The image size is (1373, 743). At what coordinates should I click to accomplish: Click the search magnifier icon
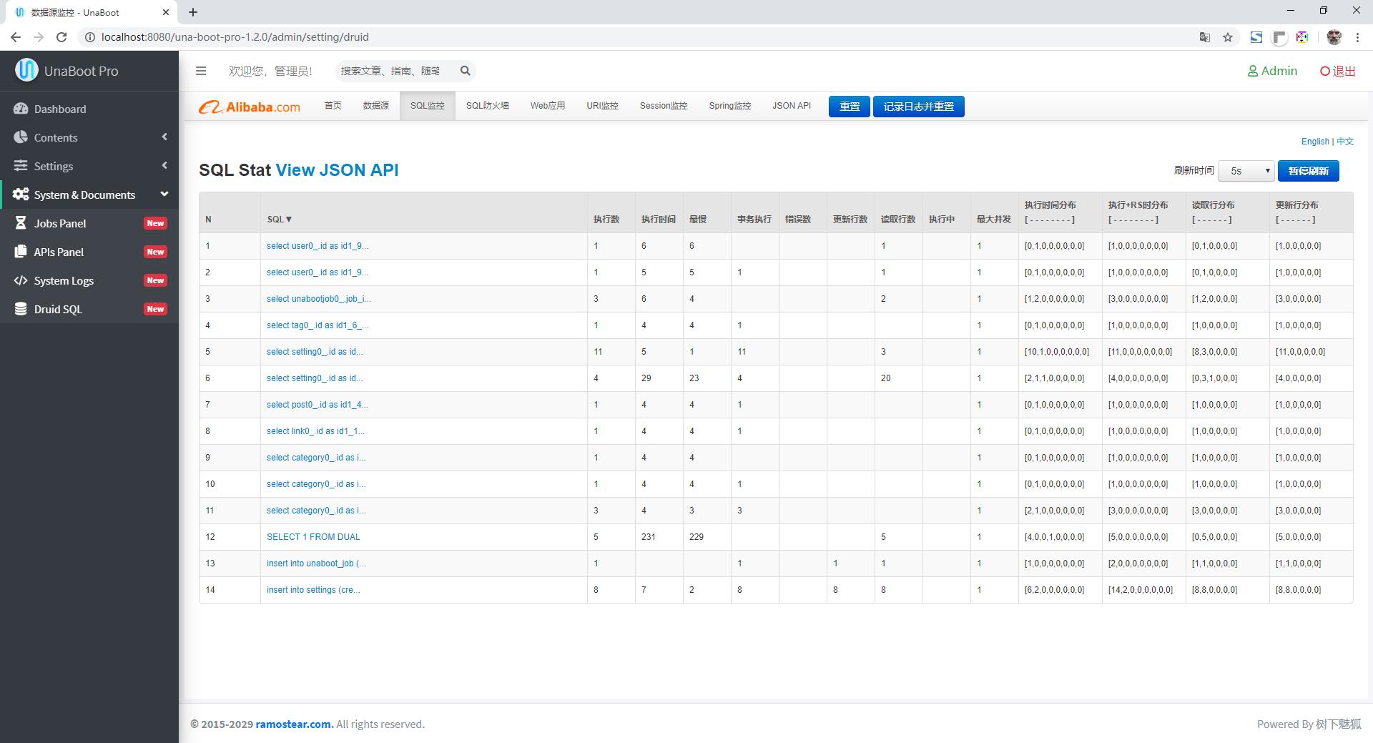[466, 71]
